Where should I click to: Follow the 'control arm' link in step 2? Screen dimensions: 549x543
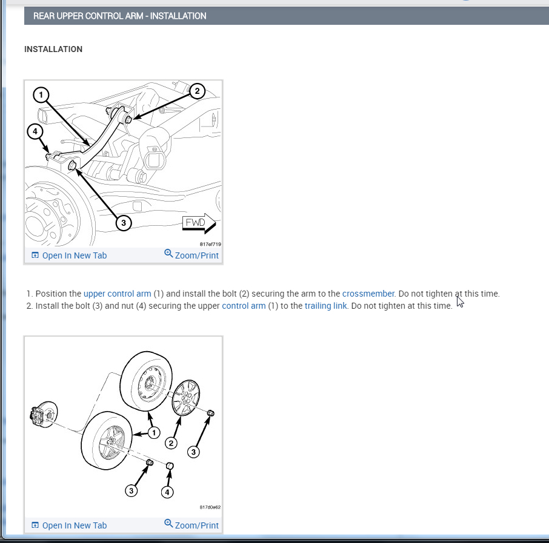click(244, 306)
